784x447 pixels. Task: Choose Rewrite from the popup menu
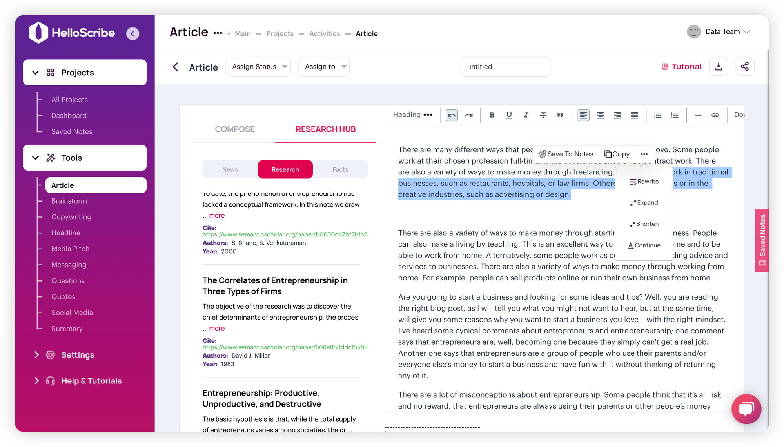[x=644, y=182]
